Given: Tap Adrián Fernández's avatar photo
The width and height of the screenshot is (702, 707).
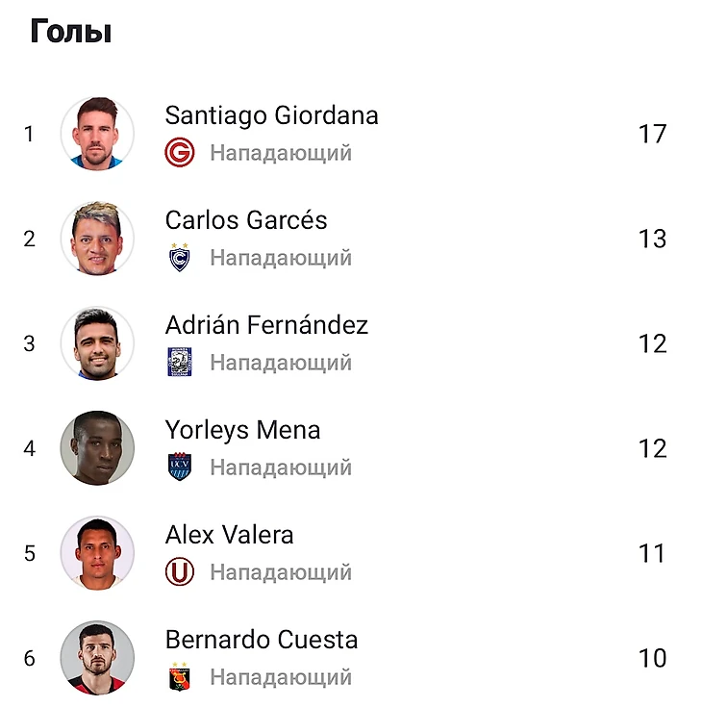Looking at the screenshot, I should [97, 343].
